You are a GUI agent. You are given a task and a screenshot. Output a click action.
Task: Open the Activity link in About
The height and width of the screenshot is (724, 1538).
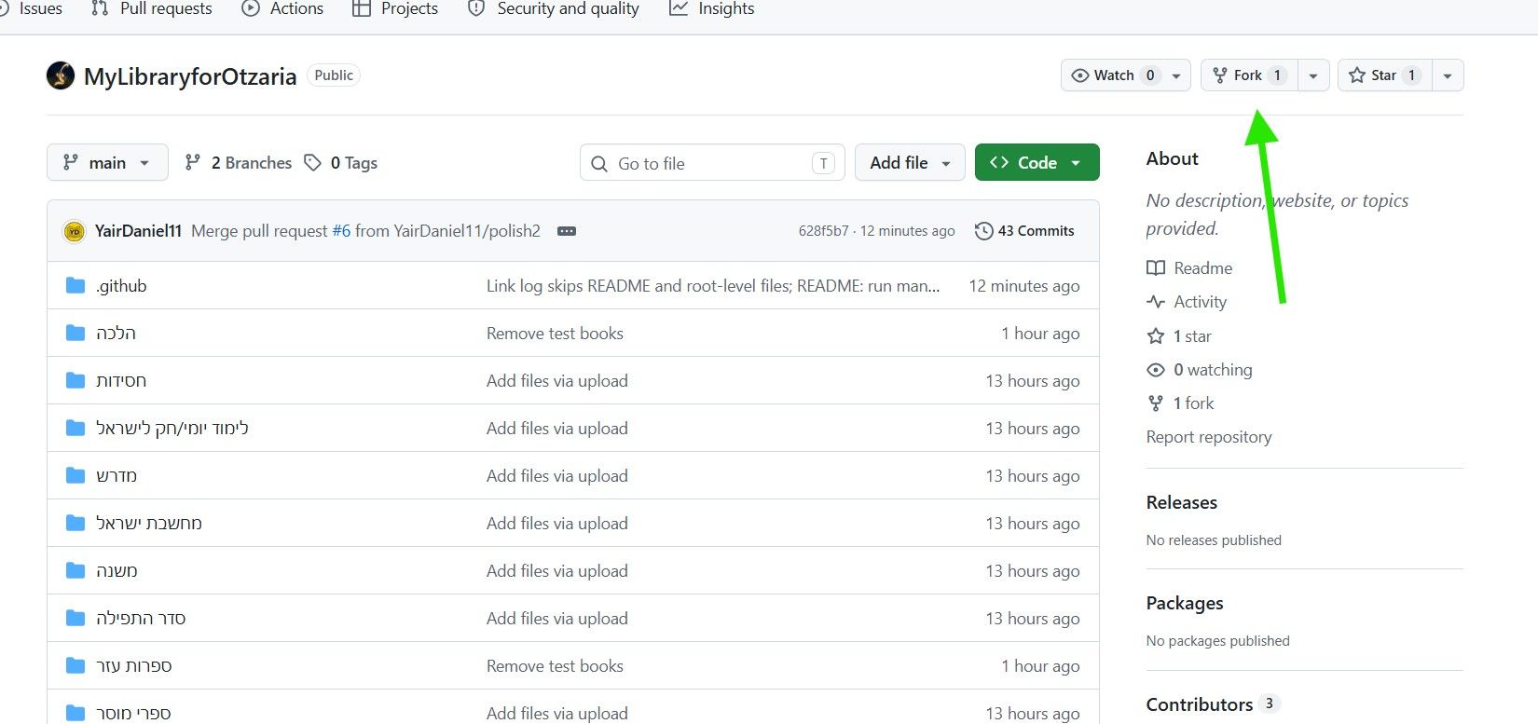(x=1187, y=302)
